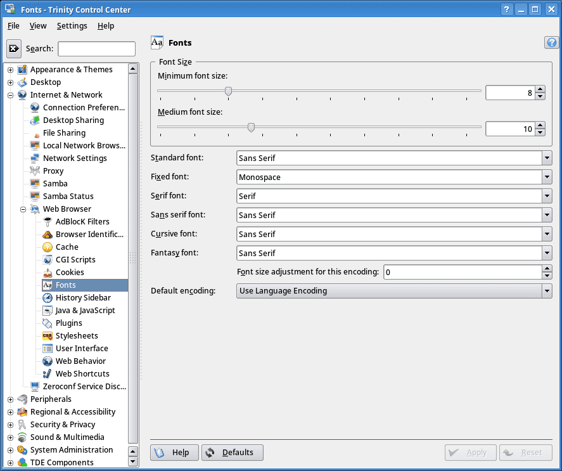Select the Fonts tree item
The image size is (562, 471).
[85, 285]
